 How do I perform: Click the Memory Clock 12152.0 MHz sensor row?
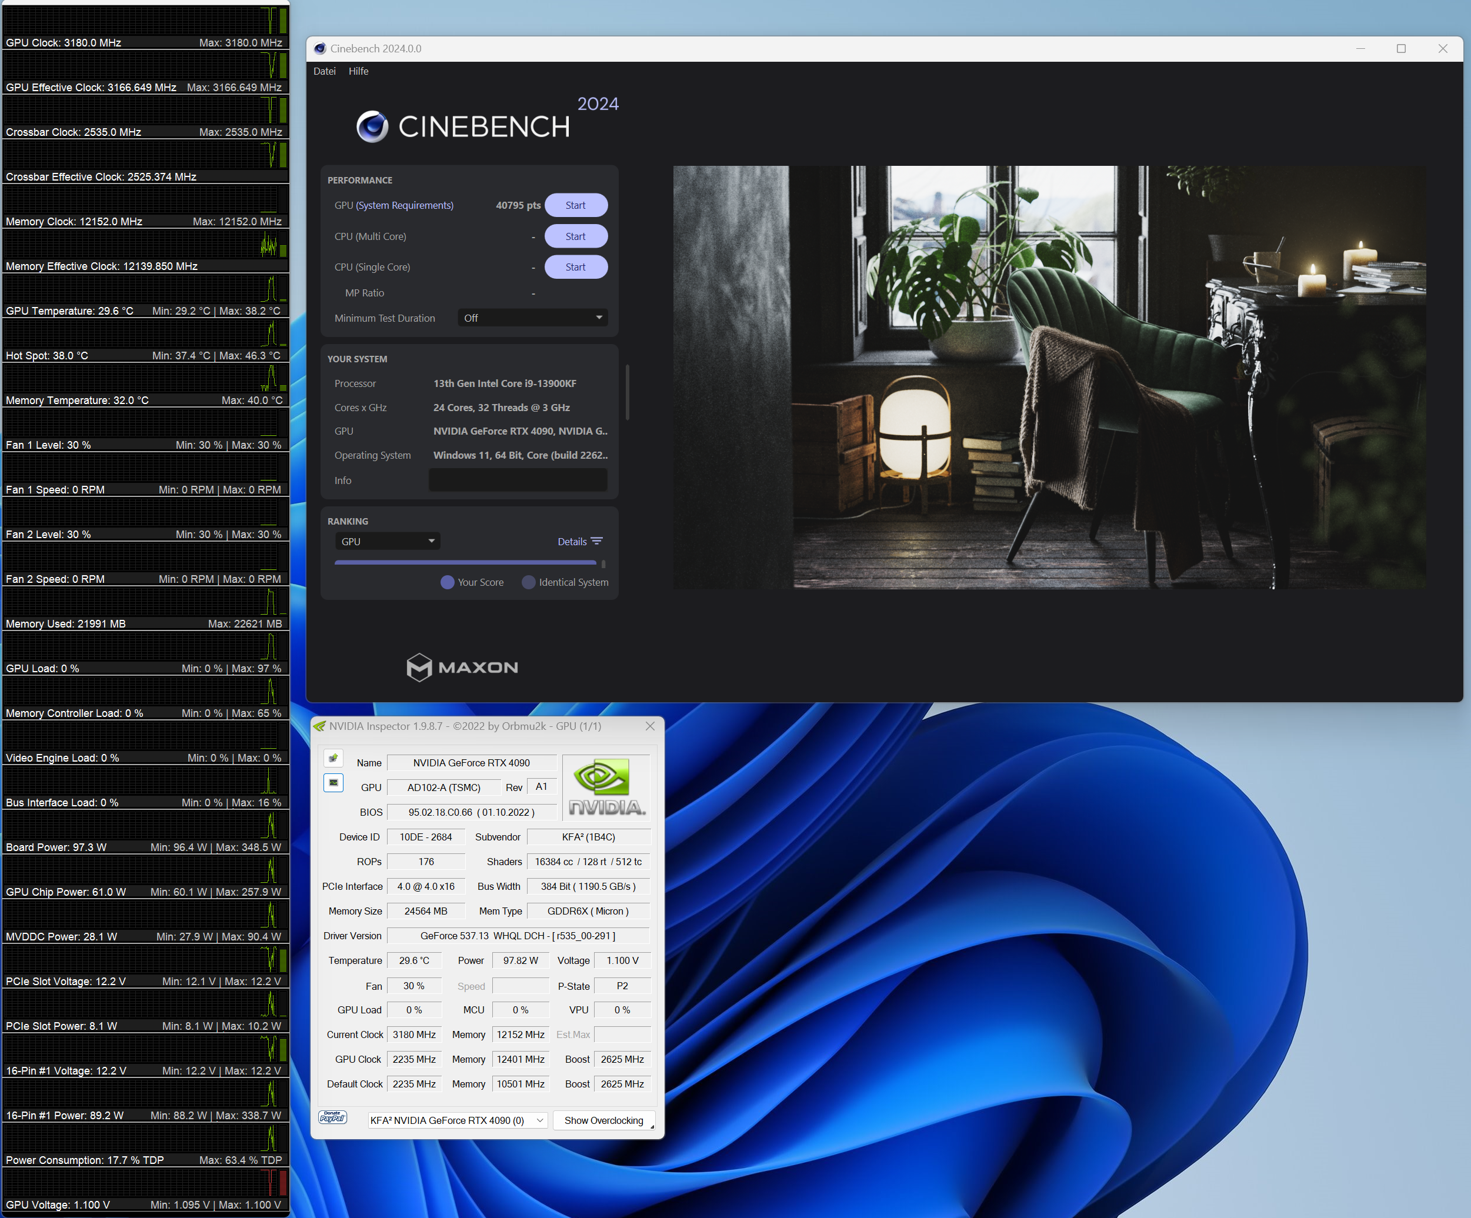click(x=145, y=206)
